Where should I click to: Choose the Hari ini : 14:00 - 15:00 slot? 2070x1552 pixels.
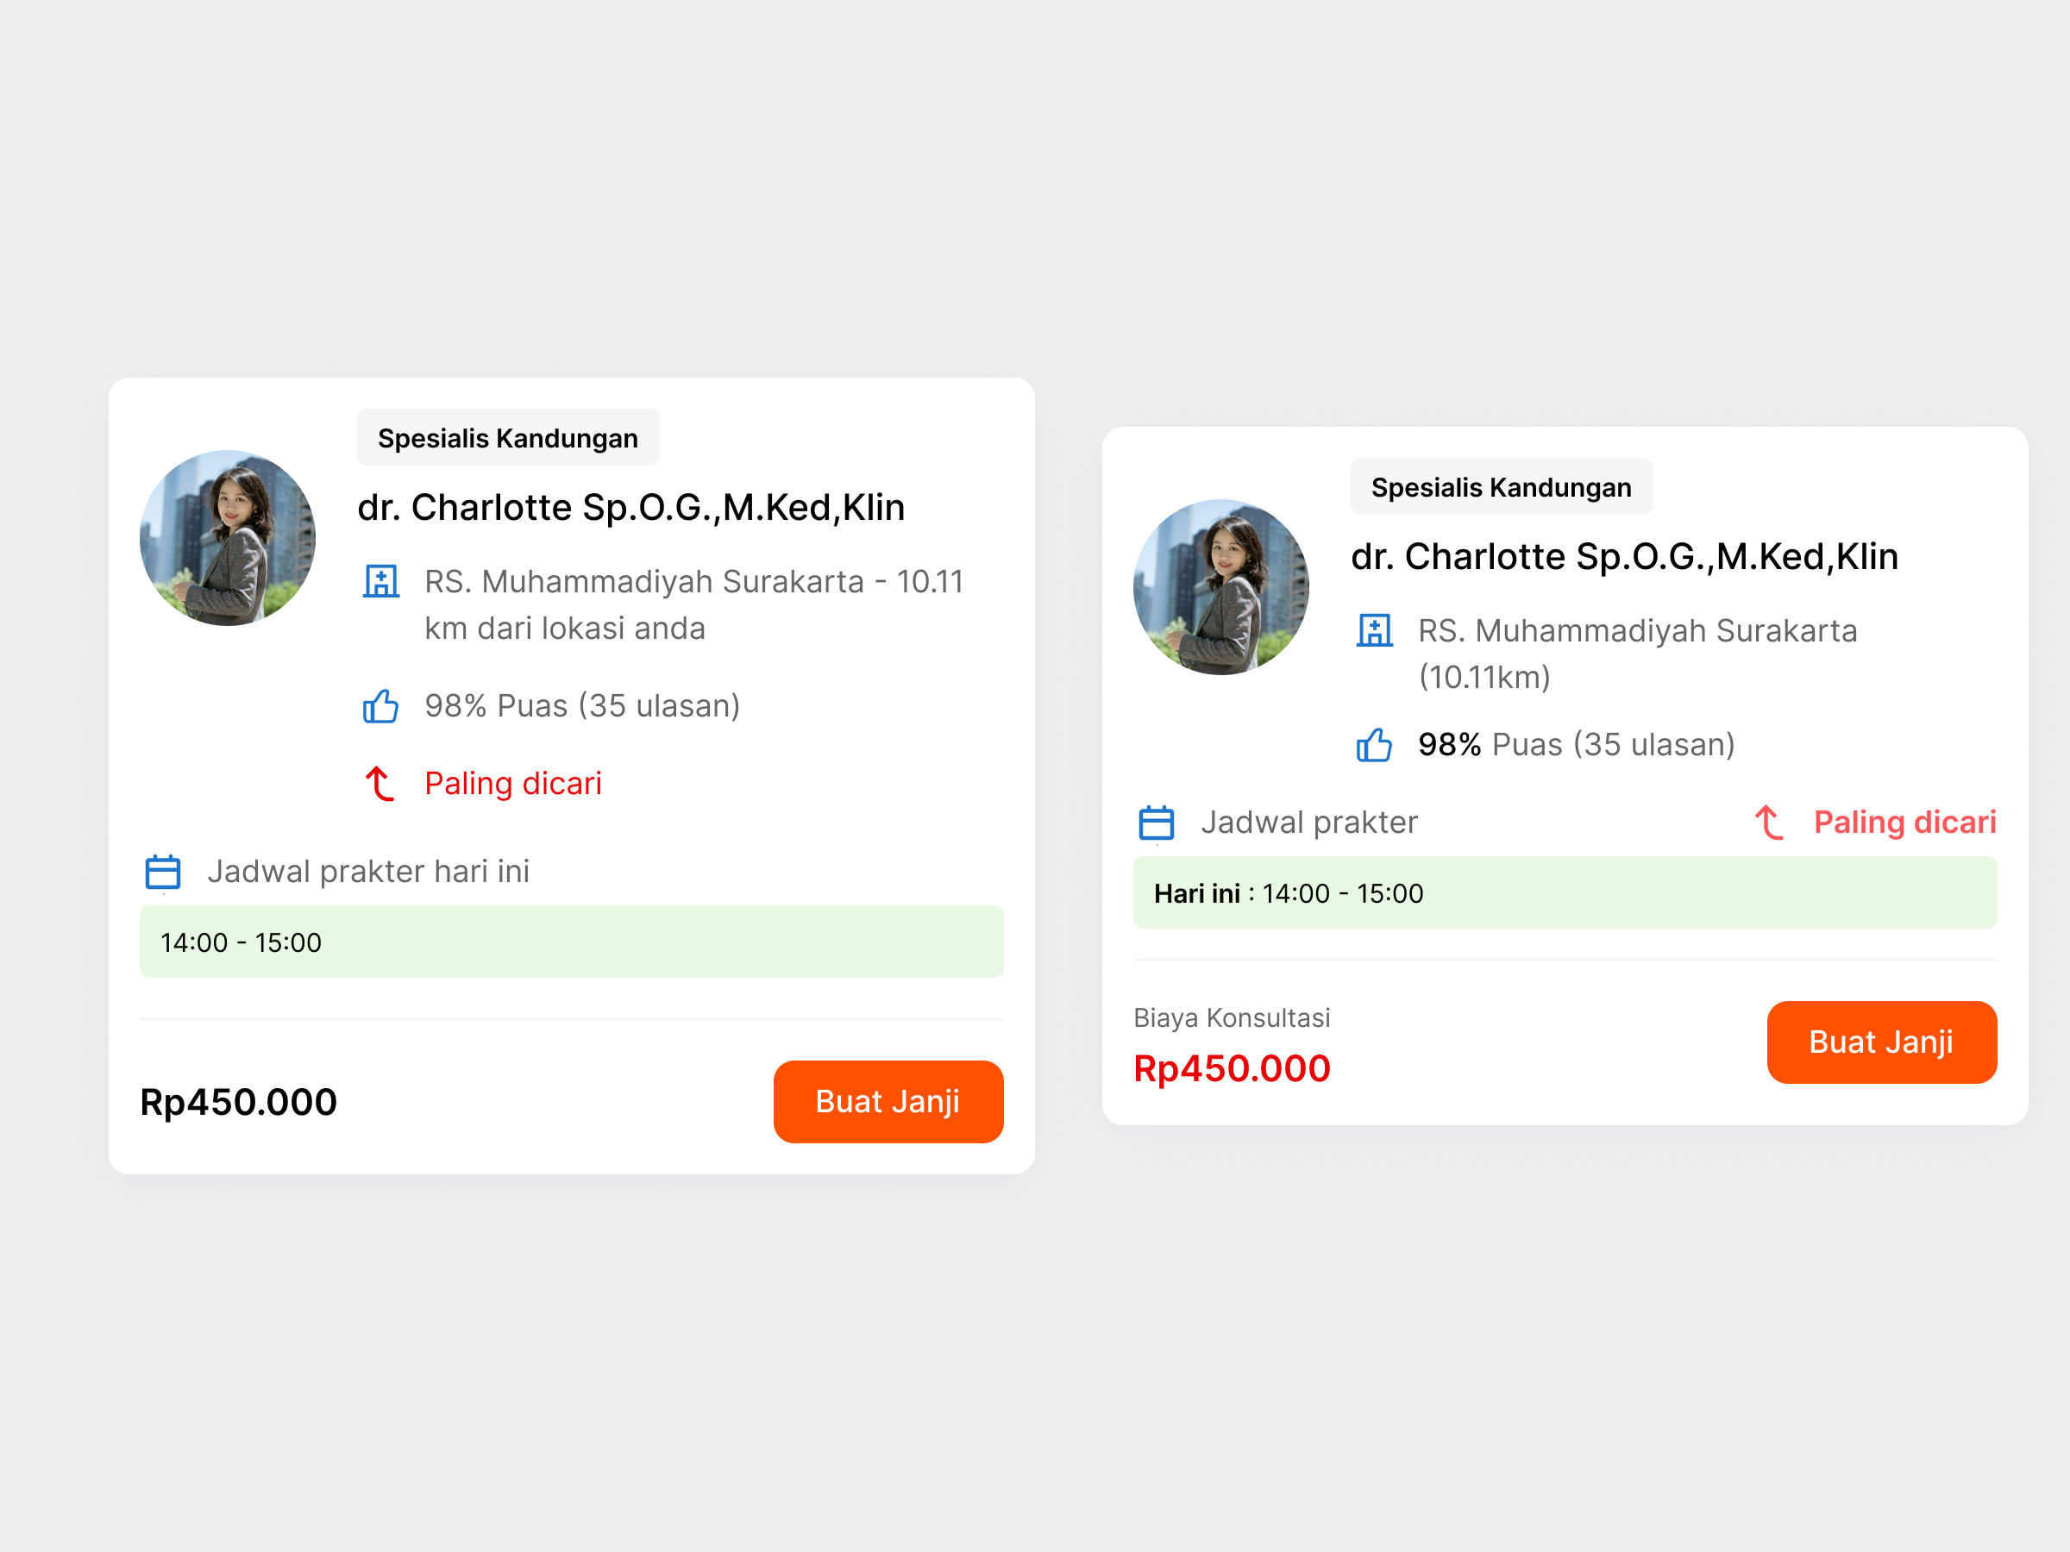tap(1565, 893)
